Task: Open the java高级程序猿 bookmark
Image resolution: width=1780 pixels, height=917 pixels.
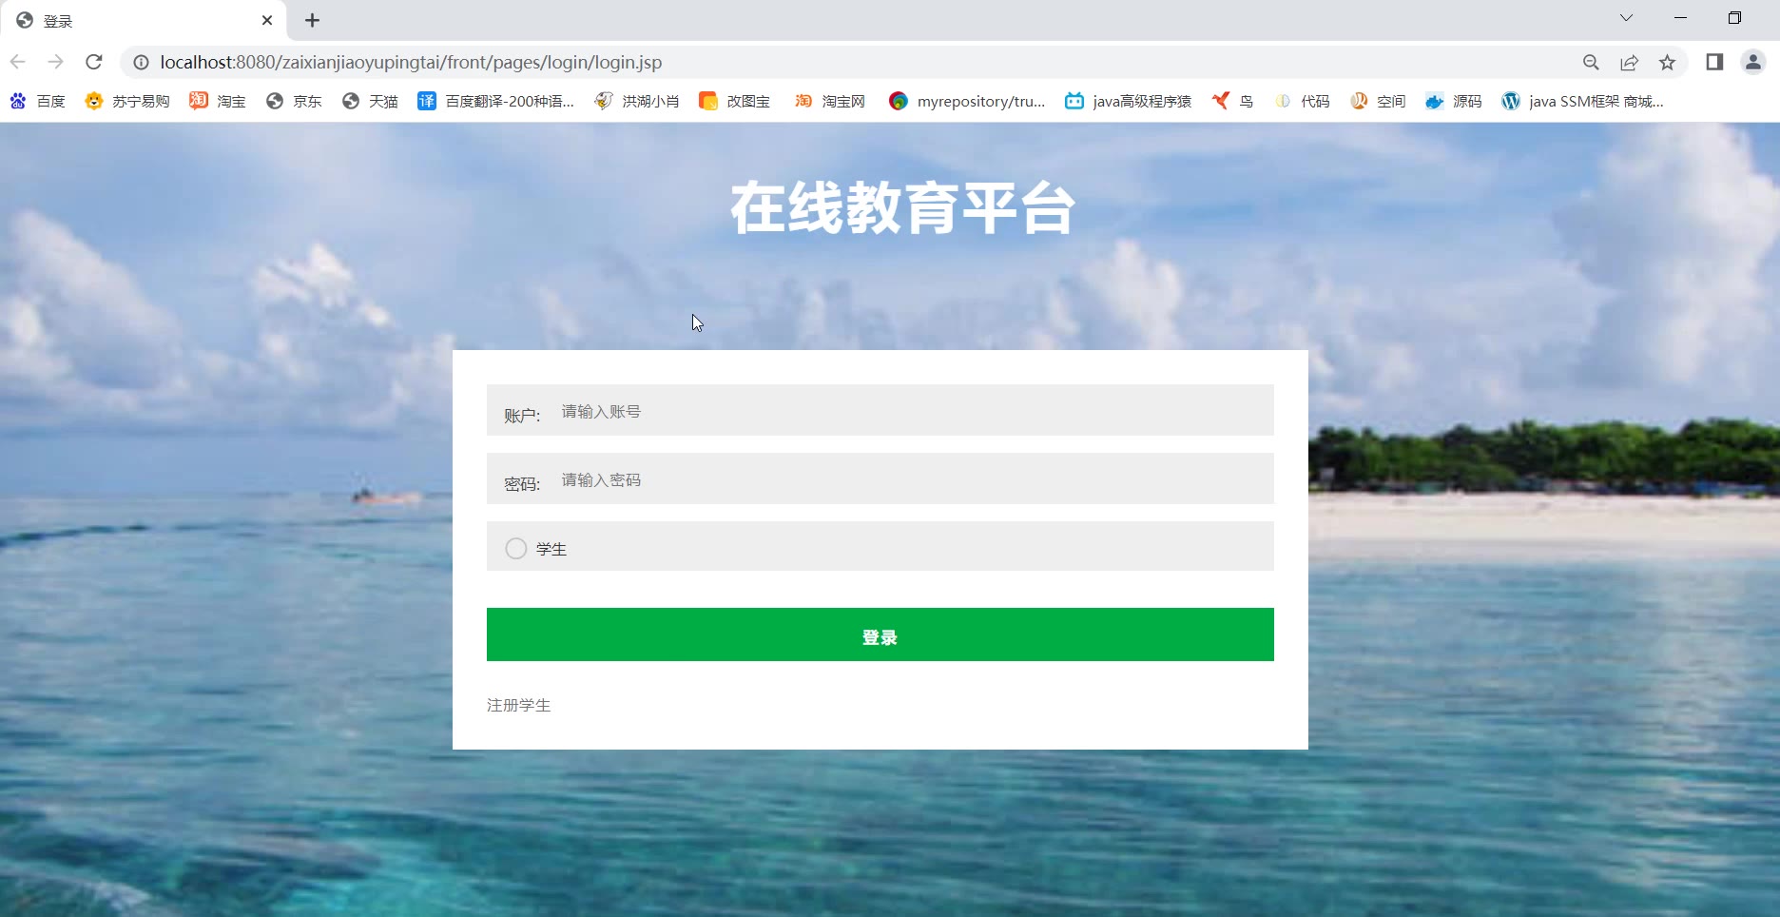Action: point(1128,101)
